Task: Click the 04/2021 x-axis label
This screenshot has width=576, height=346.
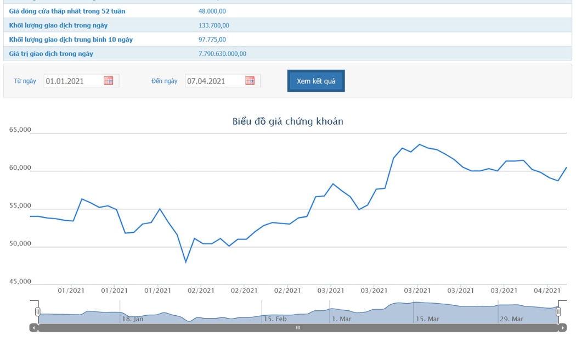Action: click(547, 291)
